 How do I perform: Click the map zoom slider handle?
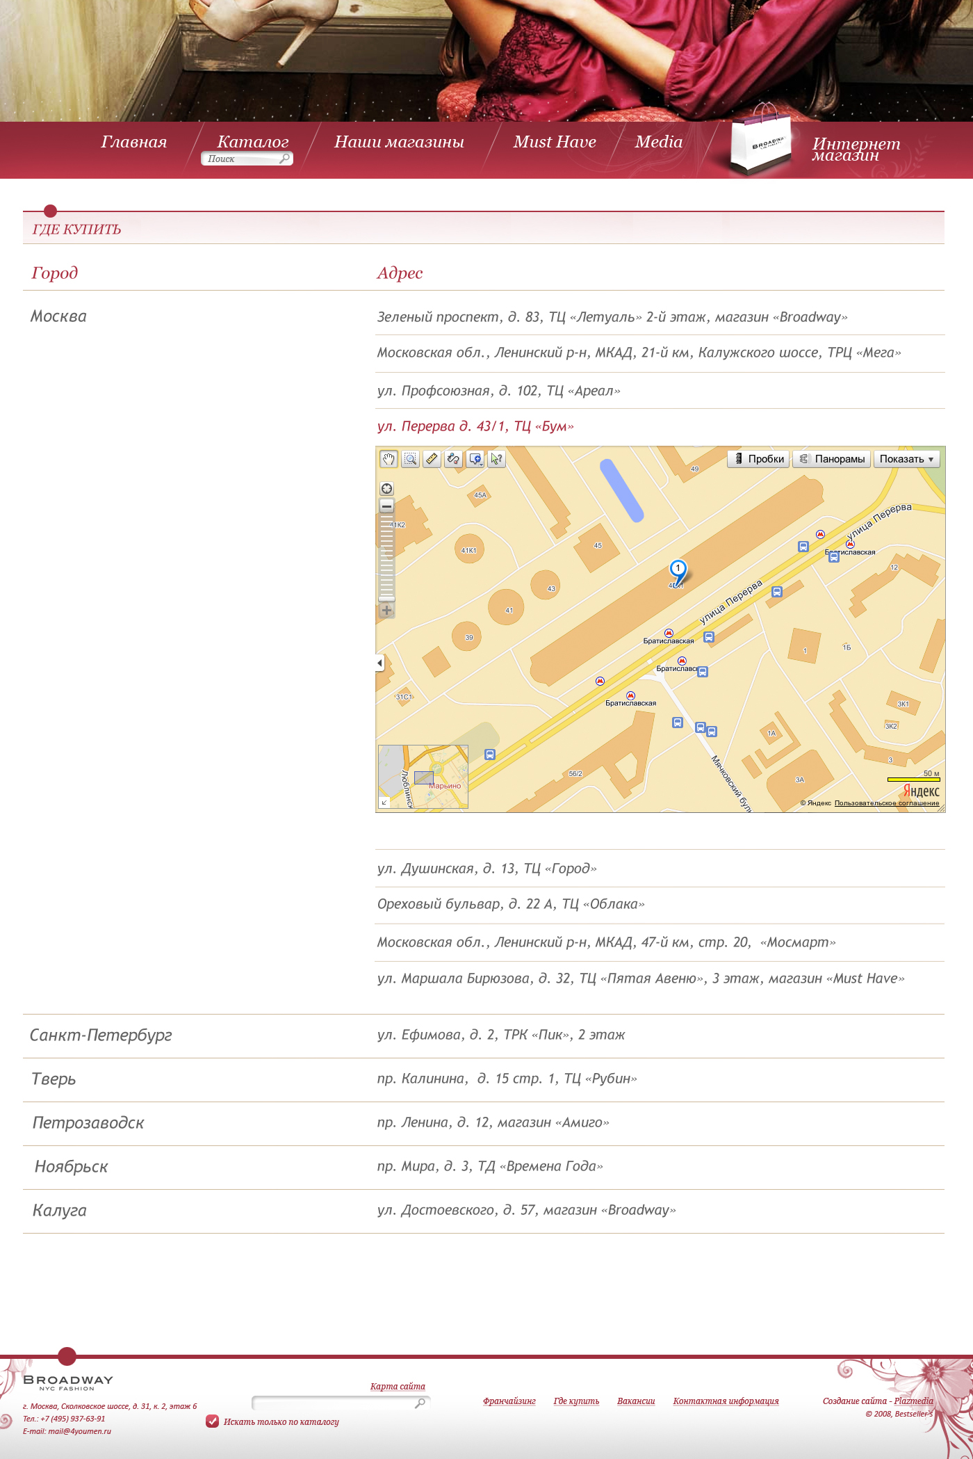click(387, 599)
